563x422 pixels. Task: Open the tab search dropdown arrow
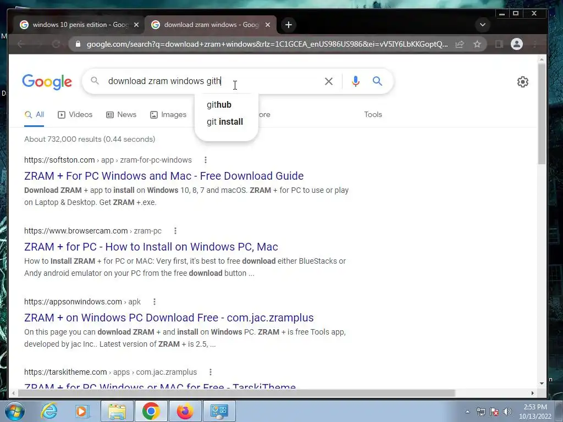coord(483,25)
